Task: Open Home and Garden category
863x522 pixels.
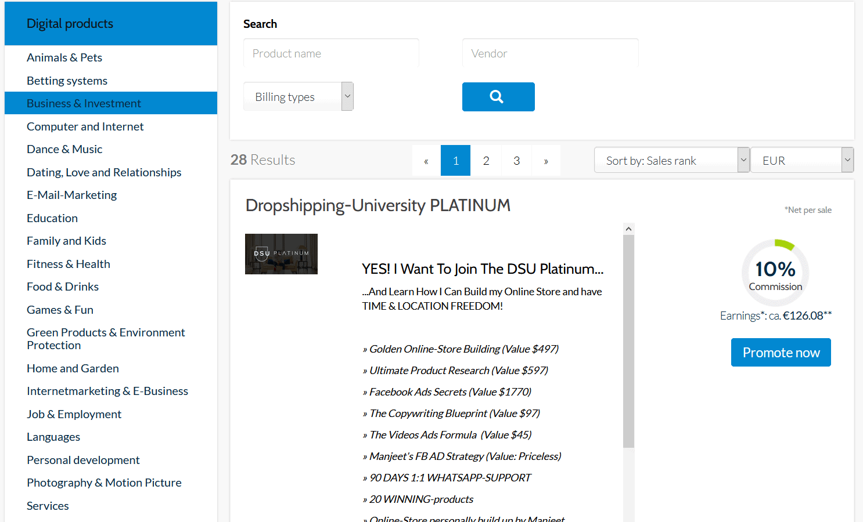Action: (73, 368)
